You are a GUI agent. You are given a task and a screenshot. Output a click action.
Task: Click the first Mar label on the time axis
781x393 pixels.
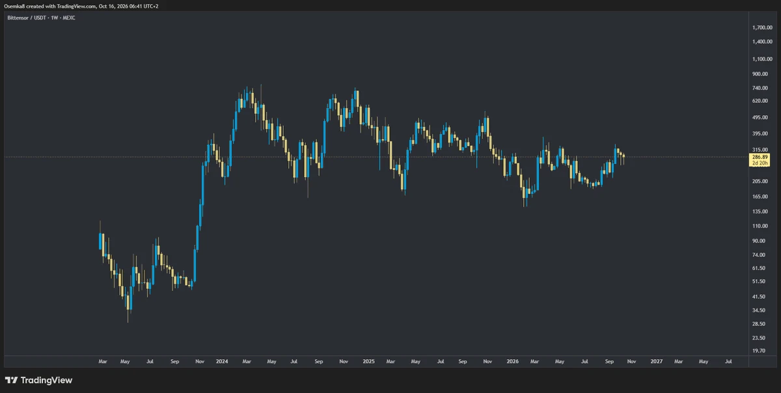(102, 360)
